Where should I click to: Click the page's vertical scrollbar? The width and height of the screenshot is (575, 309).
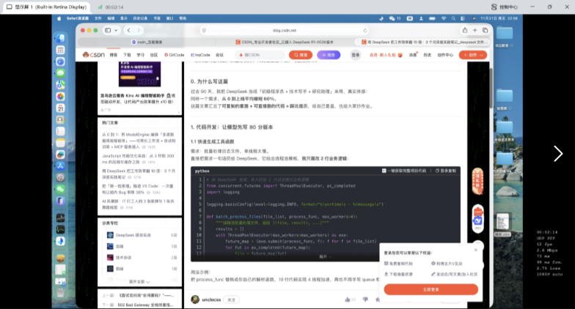pos(491,88)
